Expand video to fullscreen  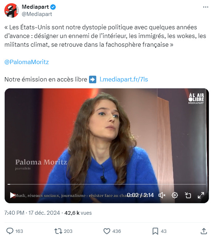point(201,195)
